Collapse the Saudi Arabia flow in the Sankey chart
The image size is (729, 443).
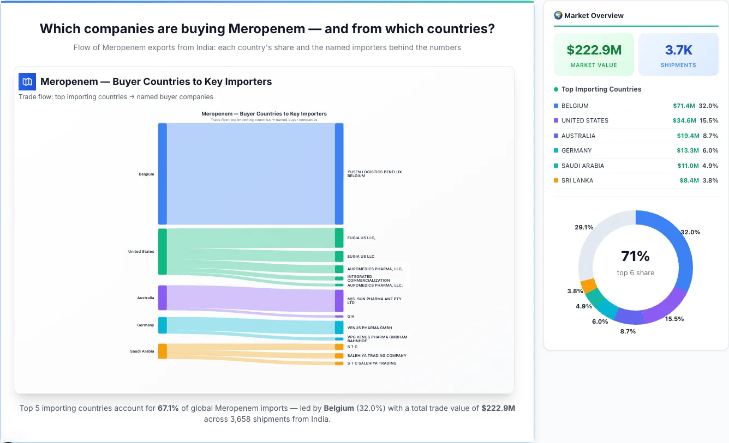162,351
